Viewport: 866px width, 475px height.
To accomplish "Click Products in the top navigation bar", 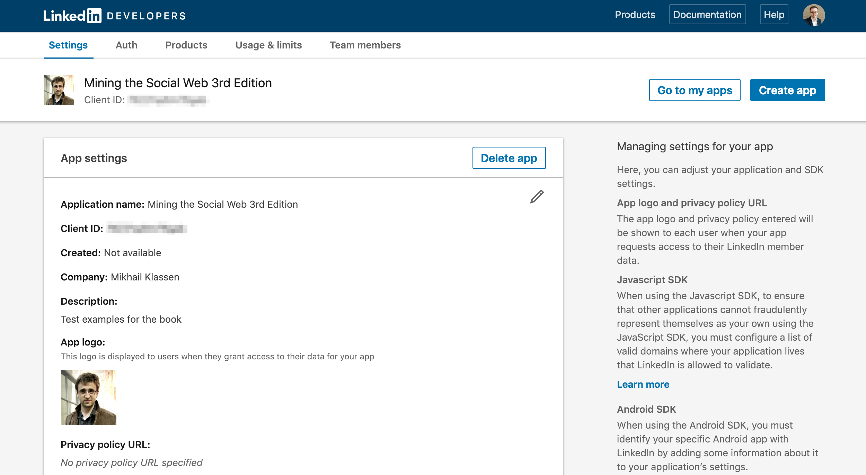I will point(635,15).
